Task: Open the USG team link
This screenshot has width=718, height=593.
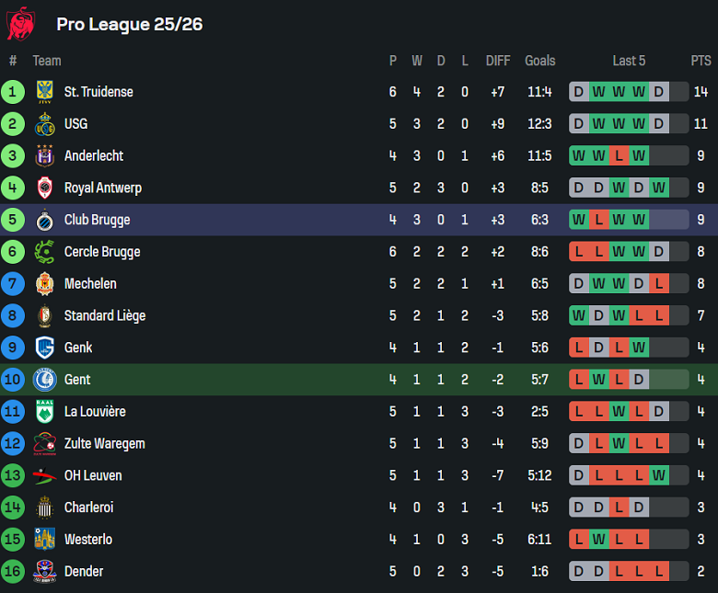Action: coord(75,124)
